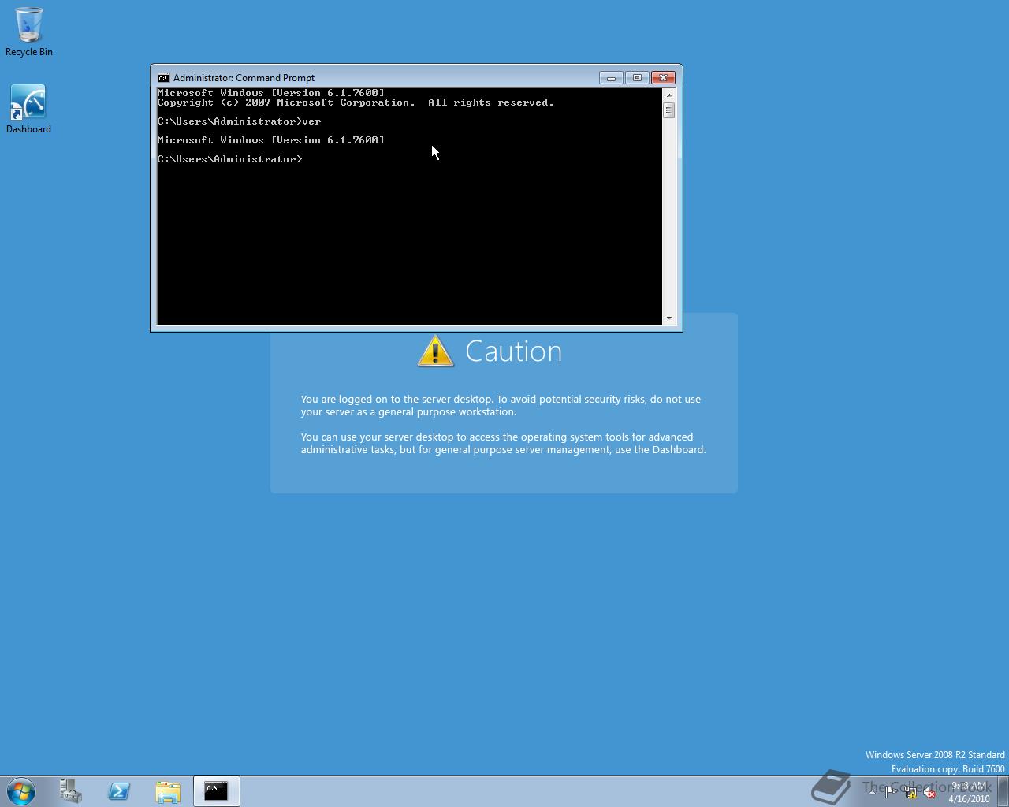Click the 'Caution' heading text
This screenshot has width=1009, height=807.
(x=514, y=351)
